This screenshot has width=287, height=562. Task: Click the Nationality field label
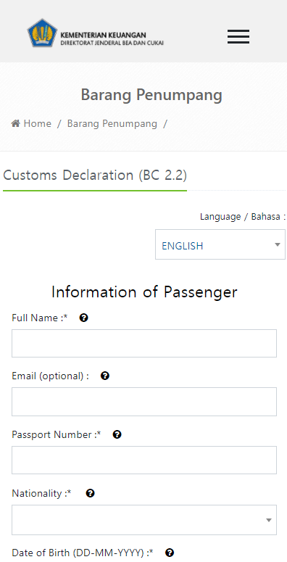pyautogui.click(x=41, y=494)
